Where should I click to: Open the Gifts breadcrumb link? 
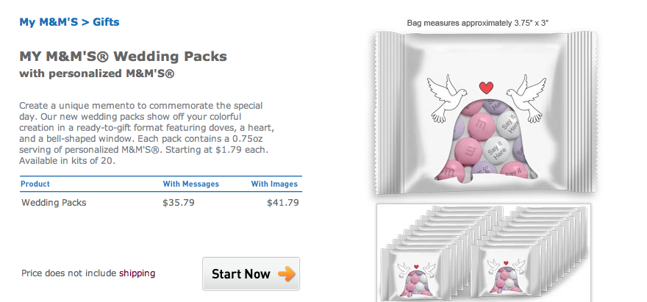coord(106,22)
